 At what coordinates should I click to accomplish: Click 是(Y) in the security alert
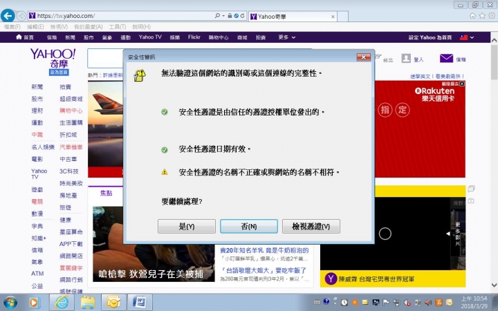(x=187, y=226)
